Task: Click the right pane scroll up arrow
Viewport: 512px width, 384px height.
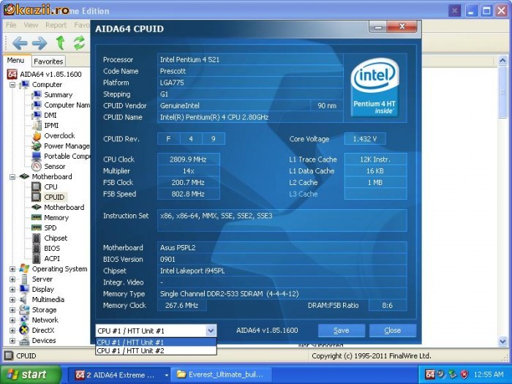Action: coord(502,61)
